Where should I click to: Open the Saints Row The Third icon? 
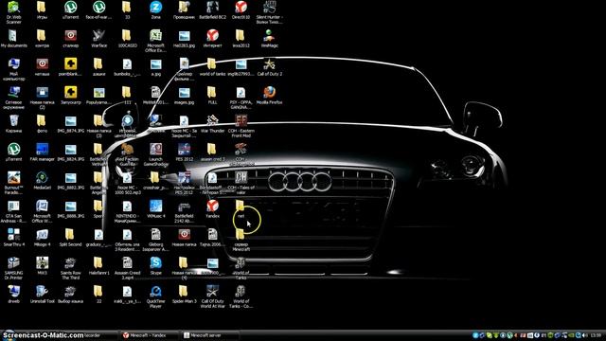[70, 268]
